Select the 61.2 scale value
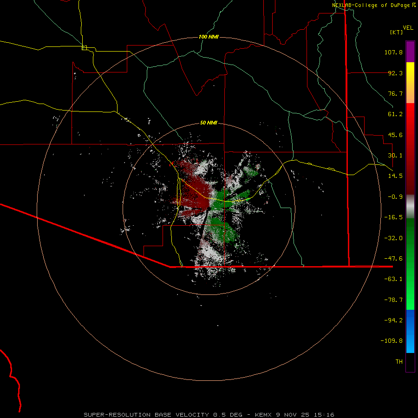This screenshot has height=418, width=418. [x=395, y=114]
